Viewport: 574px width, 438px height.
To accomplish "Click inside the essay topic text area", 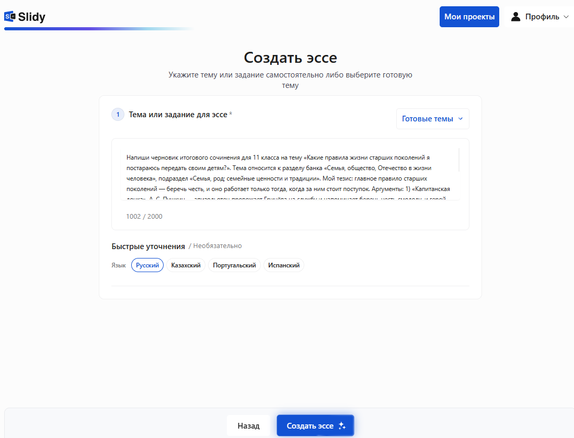I will pos(290,174).
